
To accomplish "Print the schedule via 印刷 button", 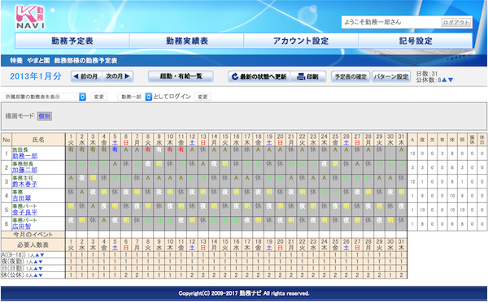I will [x=308, y=76].
